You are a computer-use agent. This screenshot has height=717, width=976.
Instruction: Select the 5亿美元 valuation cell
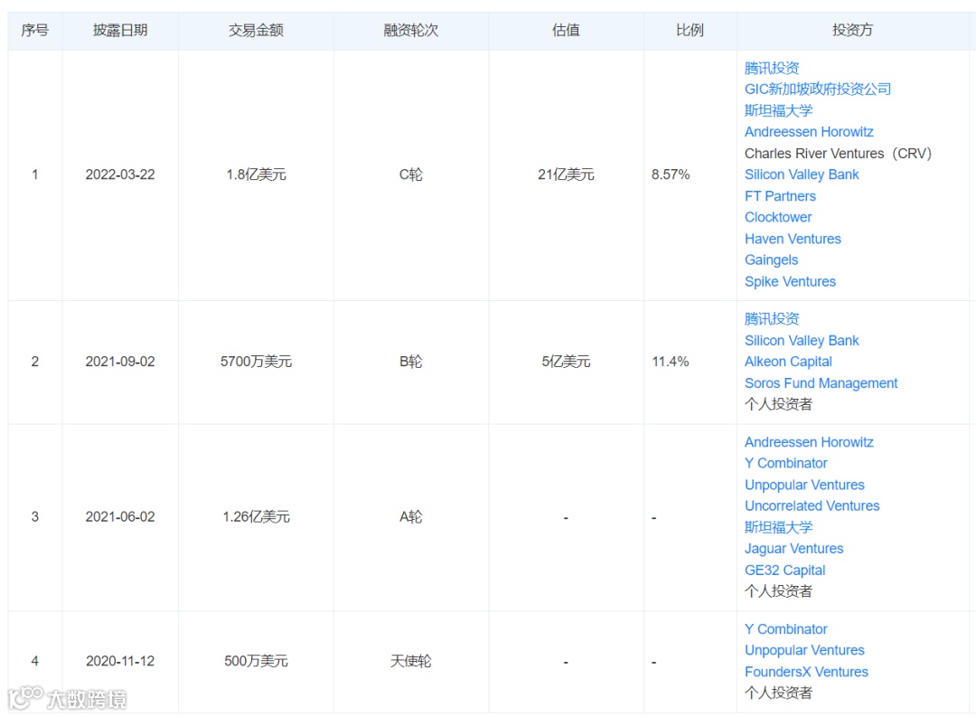566,362
